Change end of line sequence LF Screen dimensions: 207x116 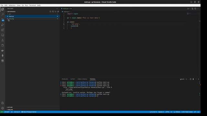171,112
